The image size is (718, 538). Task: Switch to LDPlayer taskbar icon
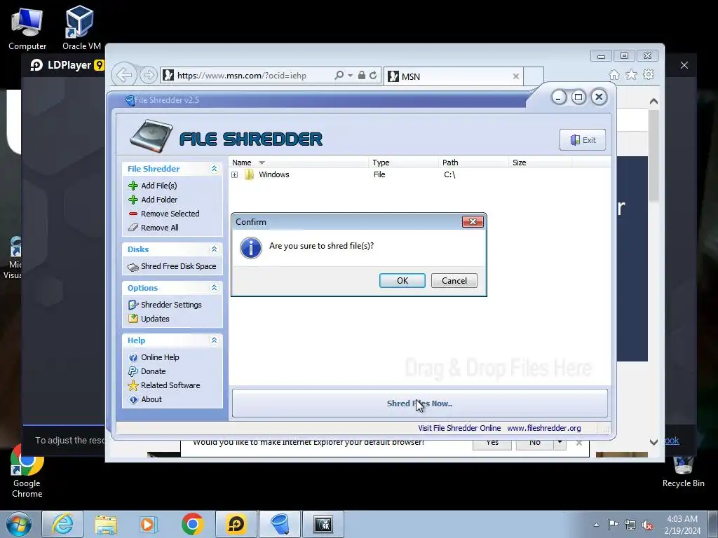(x=236, y=524)
